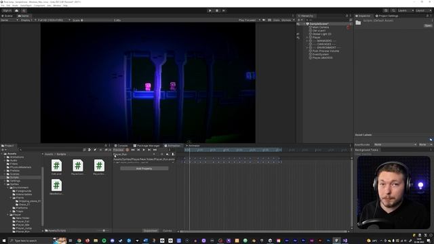The width and height of the screenshot is (434, 244).
Task: Collapse the Sprites folder in Project tree
Action: pyautogui.click(x=5, y=184)
